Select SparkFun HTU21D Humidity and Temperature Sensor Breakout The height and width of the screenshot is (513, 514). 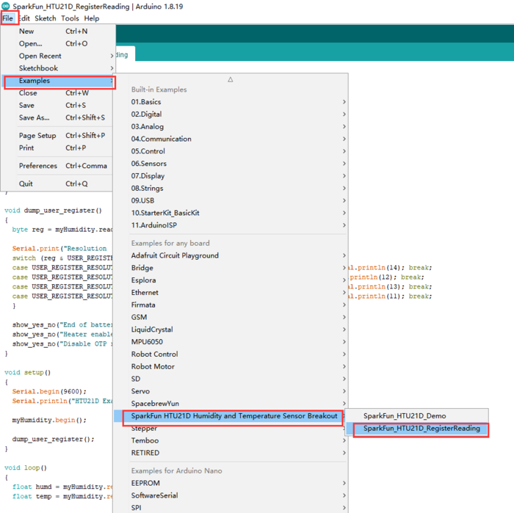231,416
